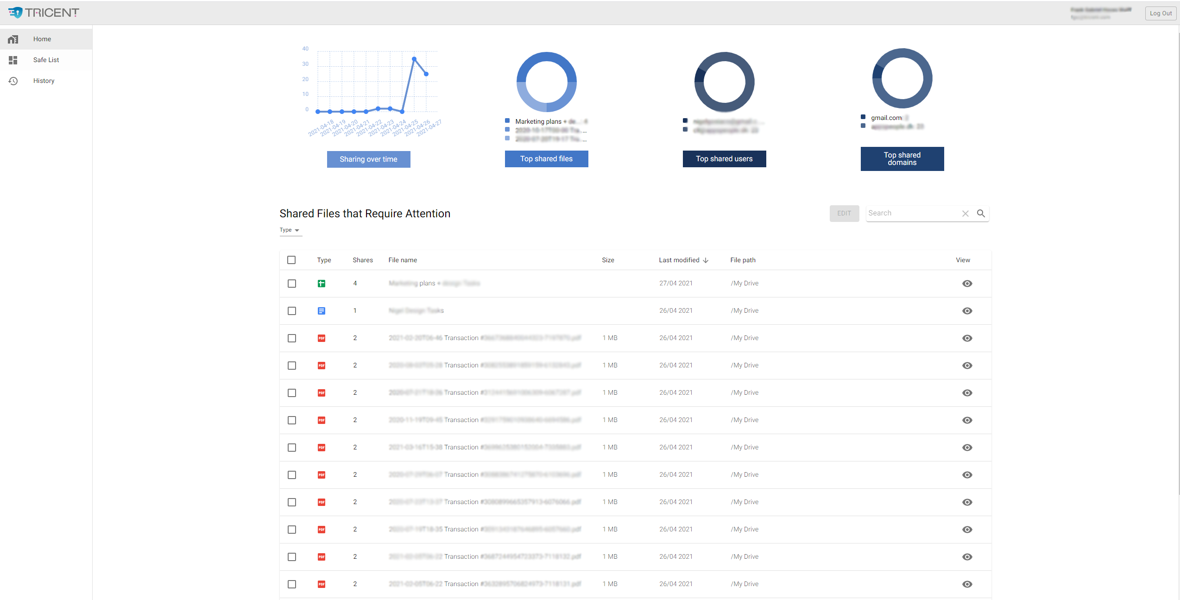Open the Safe List menu item
The width and height of the screenshot is (1180, 600).
click(x=46, y=60)
